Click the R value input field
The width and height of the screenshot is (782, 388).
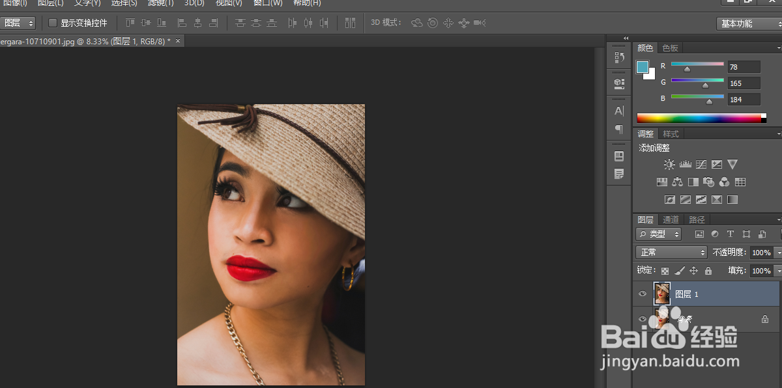pos(744,67)
